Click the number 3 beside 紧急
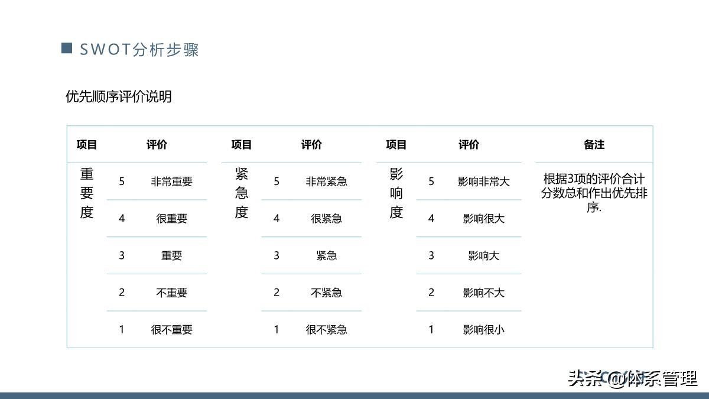709x399 pixels. pyautogui.click(x=277, y=255)
